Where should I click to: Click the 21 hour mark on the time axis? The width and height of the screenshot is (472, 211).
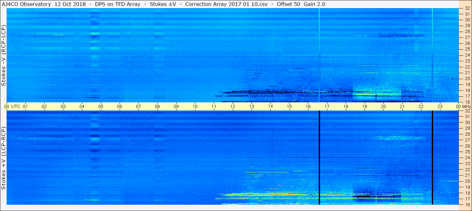point(402,106)
